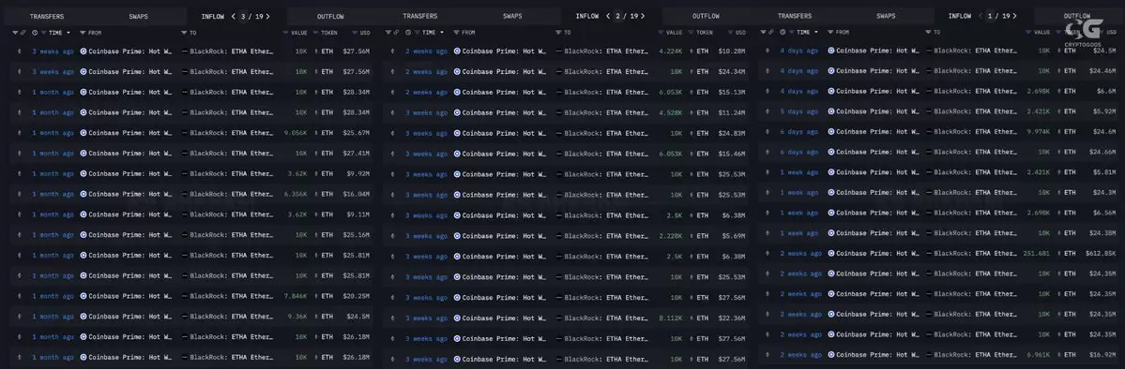Click the clock icon beside TIME in the 2/19 panel
Screen dimensions: 1125x369
tap(408, 33)
